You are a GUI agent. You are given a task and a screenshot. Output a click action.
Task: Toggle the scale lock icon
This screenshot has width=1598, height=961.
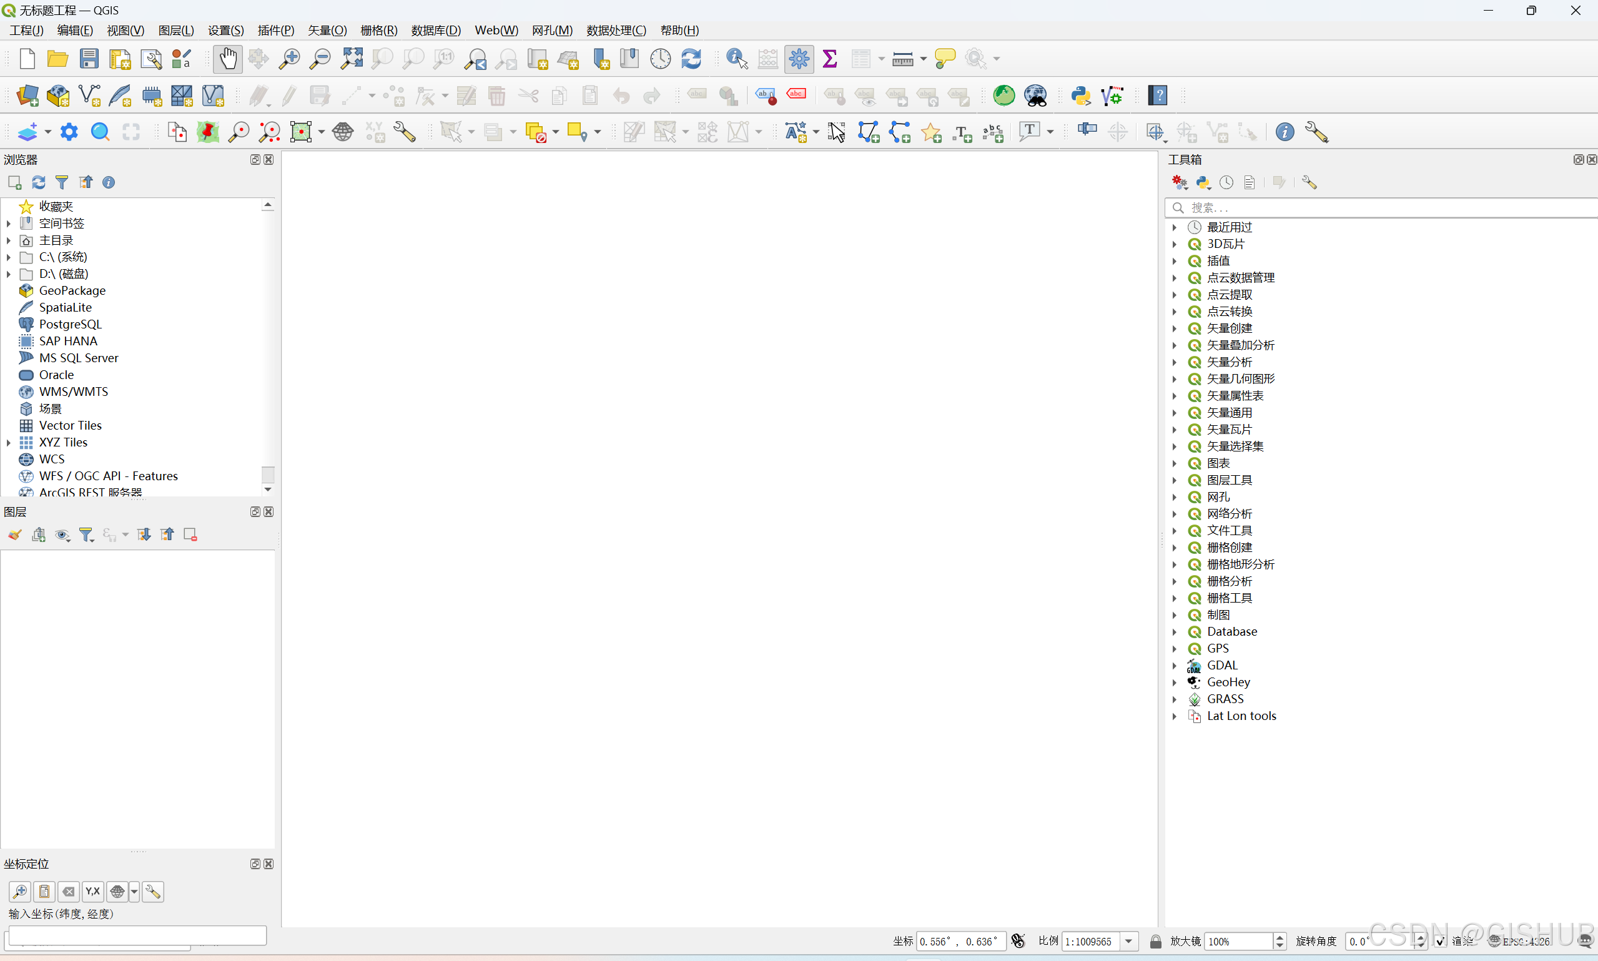tap(1155, 942)
